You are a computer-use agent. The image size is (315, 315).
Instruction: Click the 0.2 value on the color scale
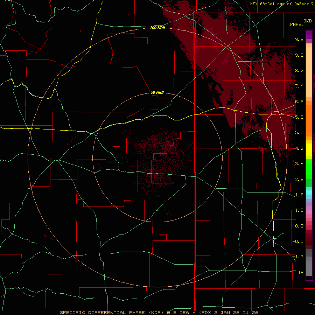(299, 226)
